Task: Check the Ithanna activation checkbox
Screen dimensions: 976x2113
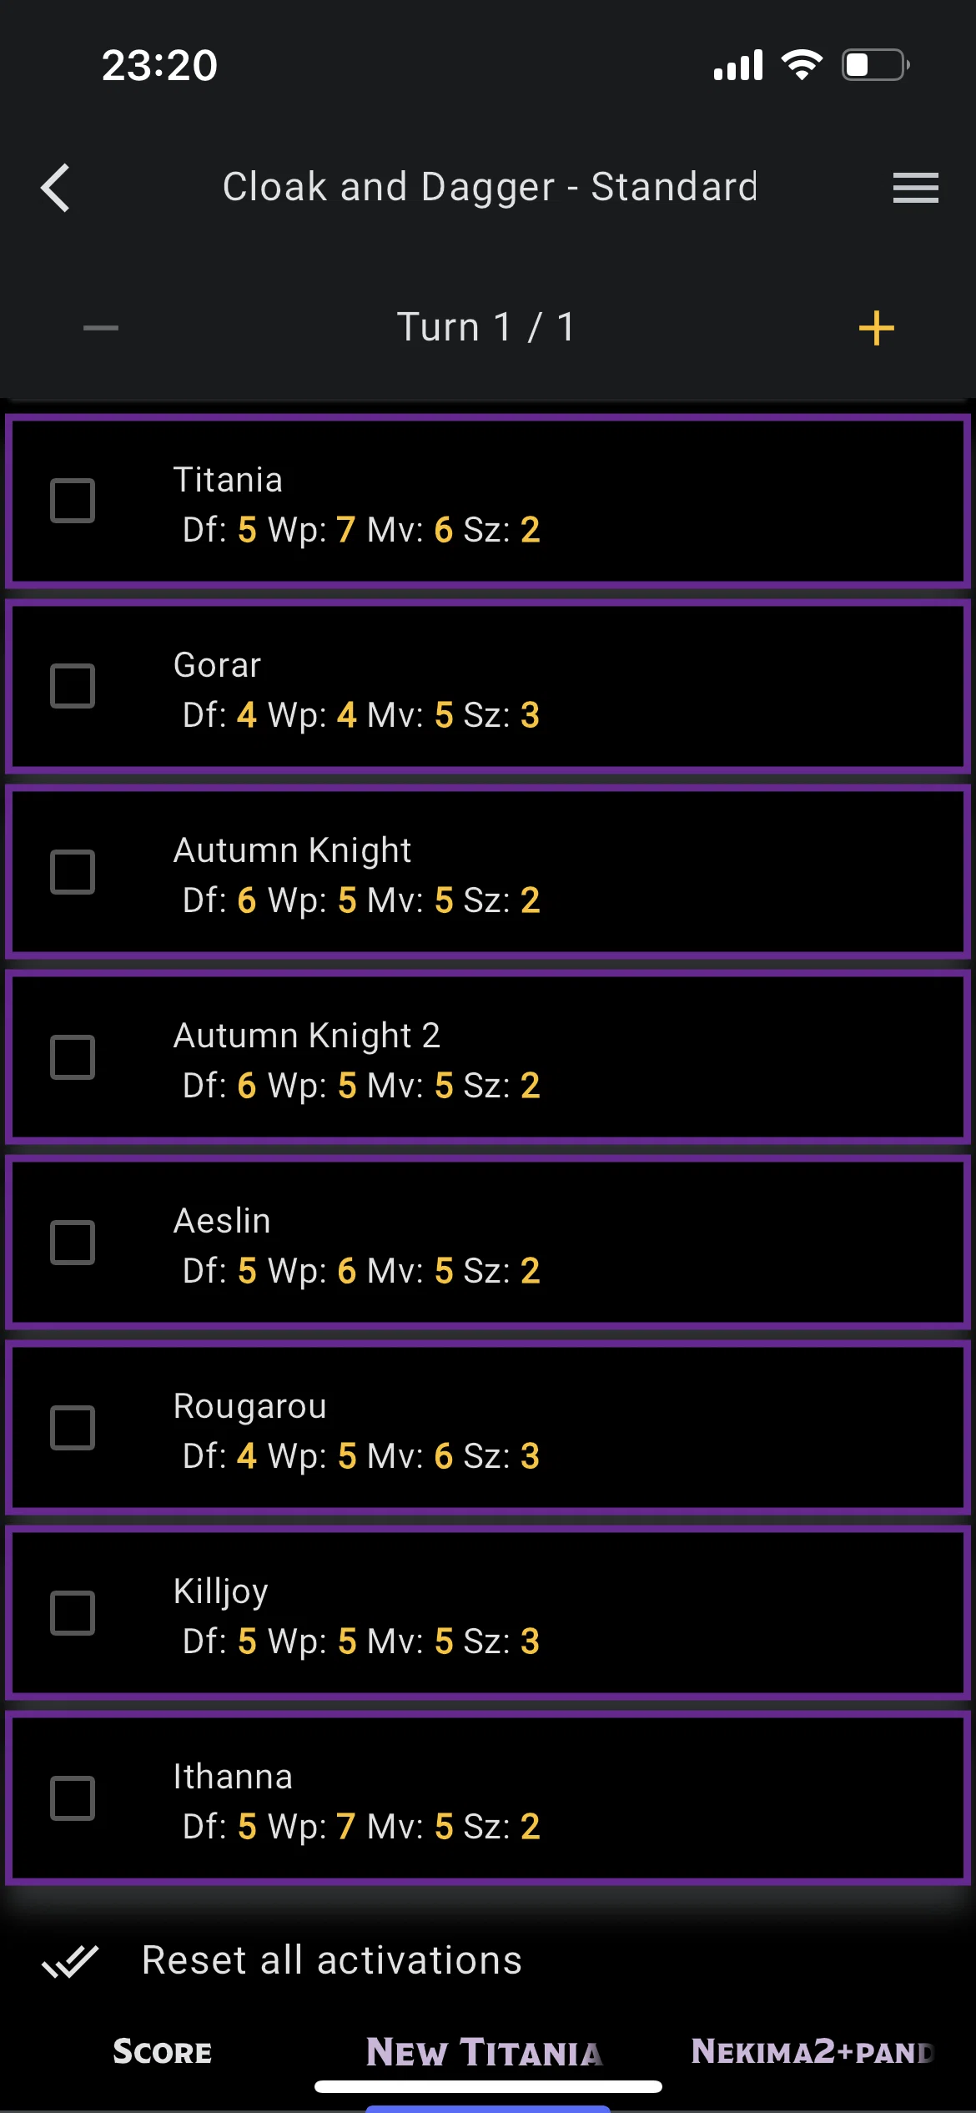Action: 73,1798
